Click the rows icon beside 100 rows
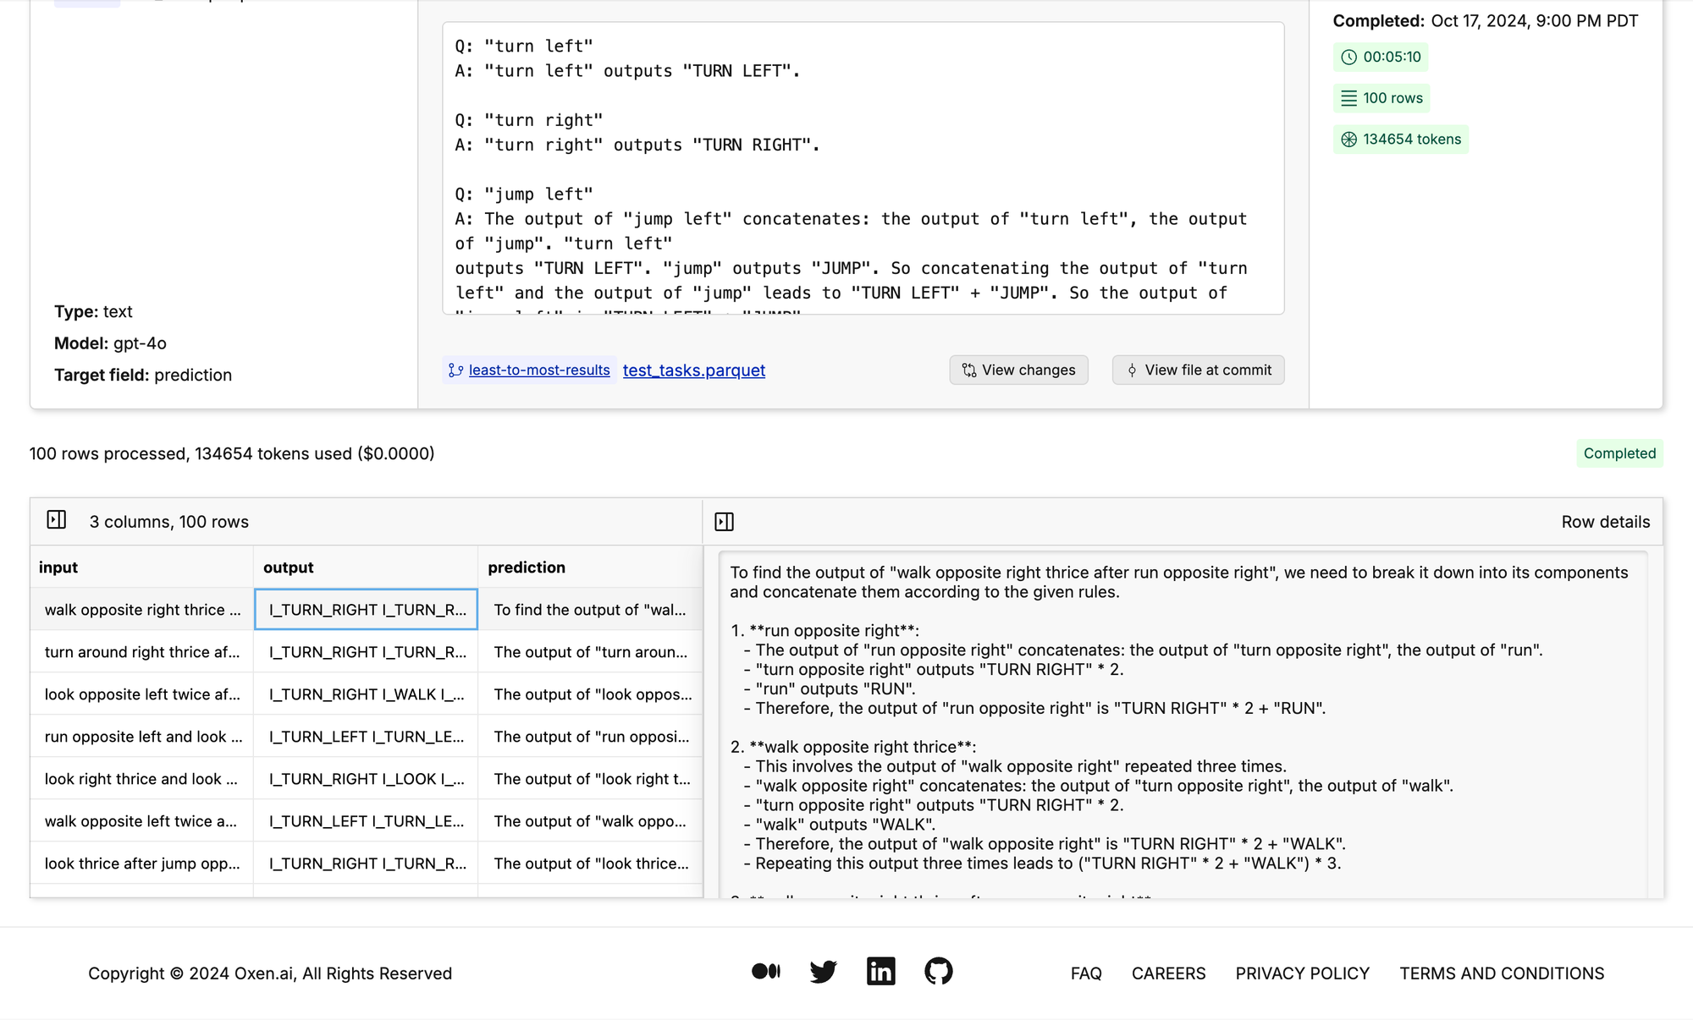 pyautogui.click(x=1349, y=99)
